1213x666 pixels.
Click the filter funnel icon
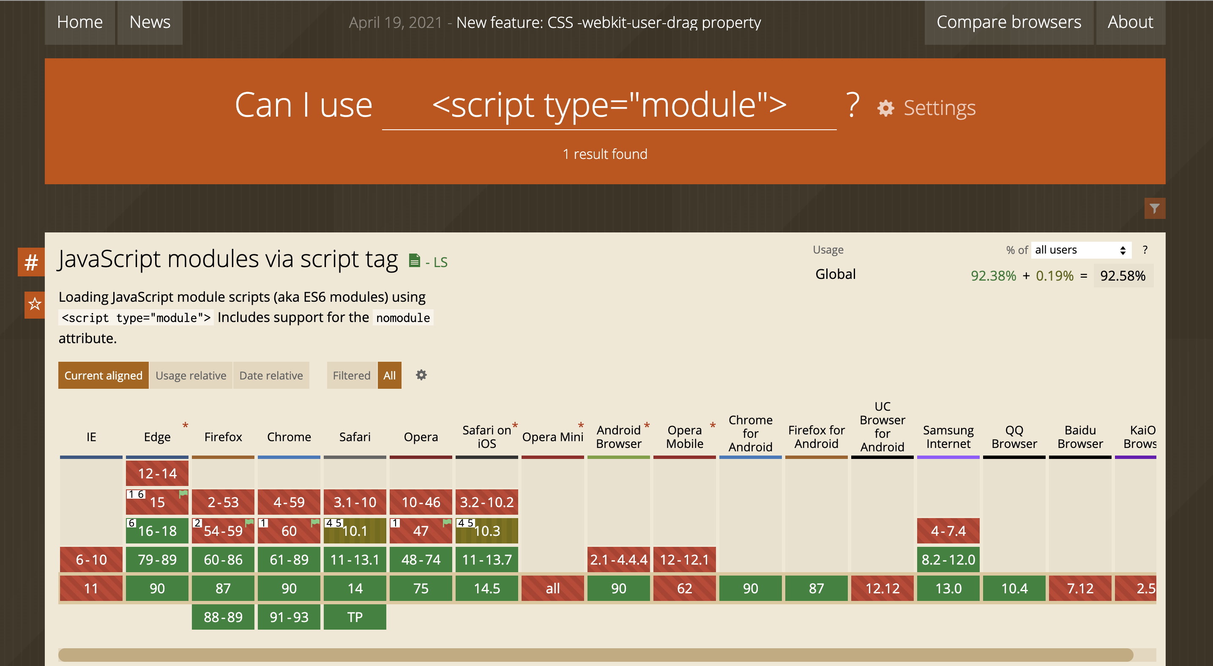1155,208
